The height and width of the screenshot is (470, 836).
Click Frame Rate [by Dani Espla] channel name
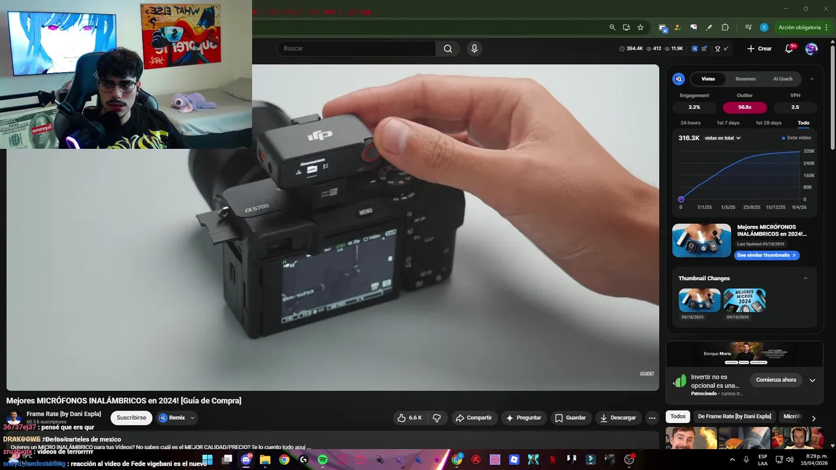pos(63,414)
